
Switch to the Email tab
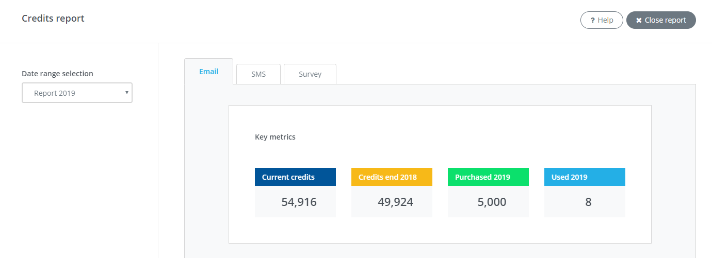[x=208, y=72]
